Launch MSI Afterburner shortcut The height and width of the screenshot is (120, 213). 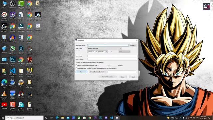(13, 50)
